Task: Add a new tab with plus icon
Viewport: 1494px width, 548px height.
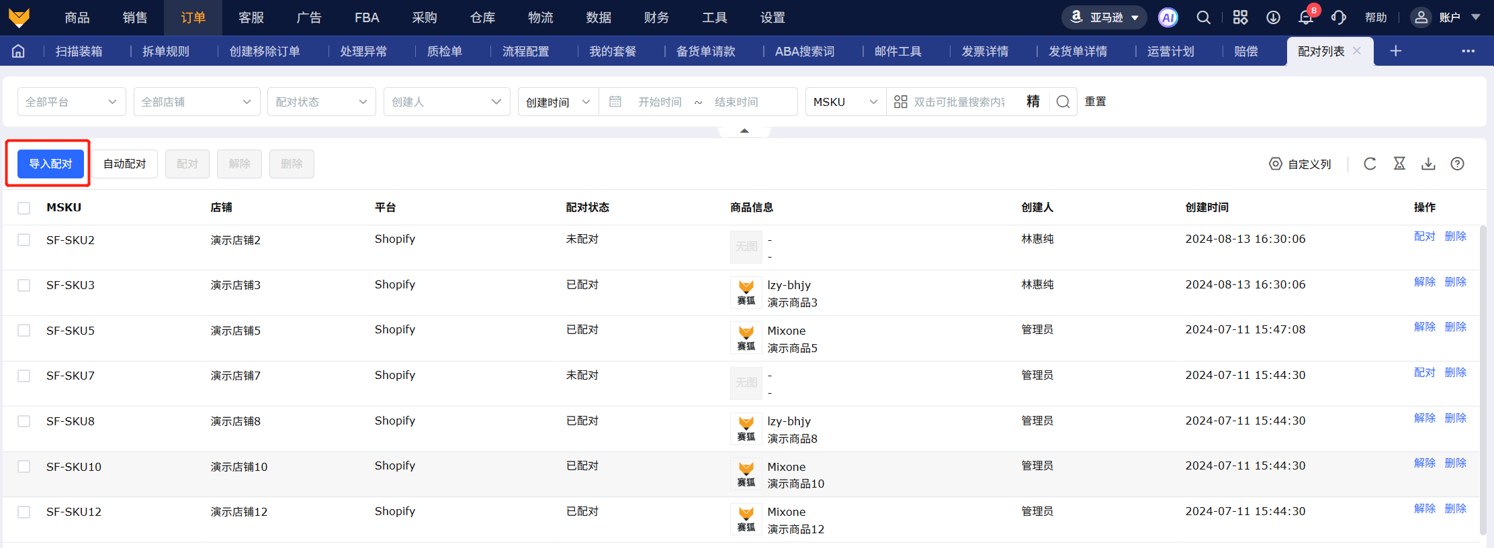Action: pos(1396,51)
